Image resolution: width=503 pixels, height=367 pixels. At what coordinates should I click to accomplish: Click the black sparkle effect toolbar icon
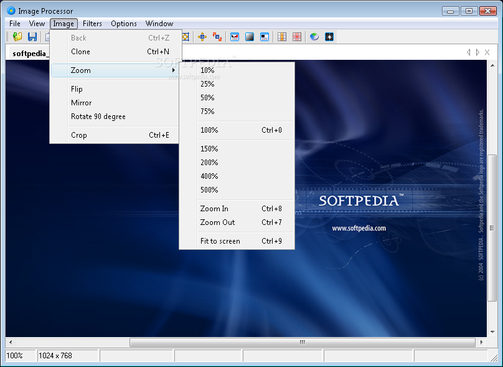pyautogui.click(x=329, y=37)
